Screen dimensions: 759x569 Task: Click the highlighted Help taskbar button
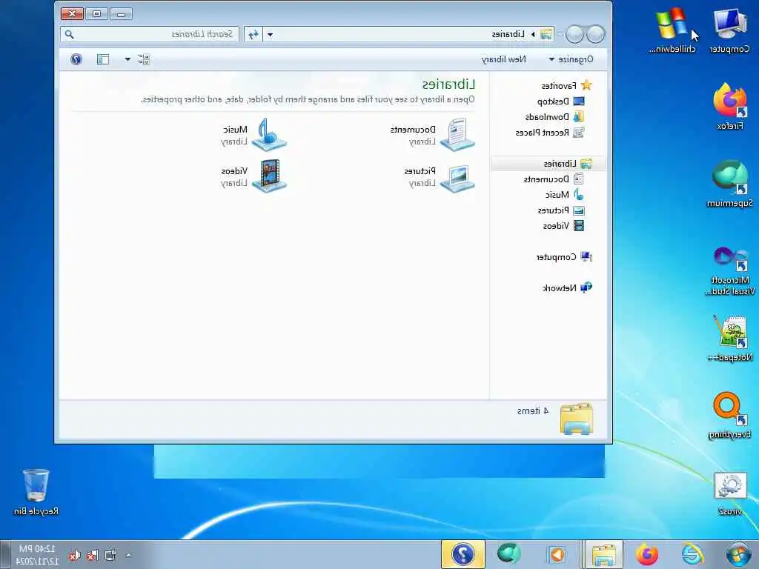pyautogui.click(x=463, y=554)
